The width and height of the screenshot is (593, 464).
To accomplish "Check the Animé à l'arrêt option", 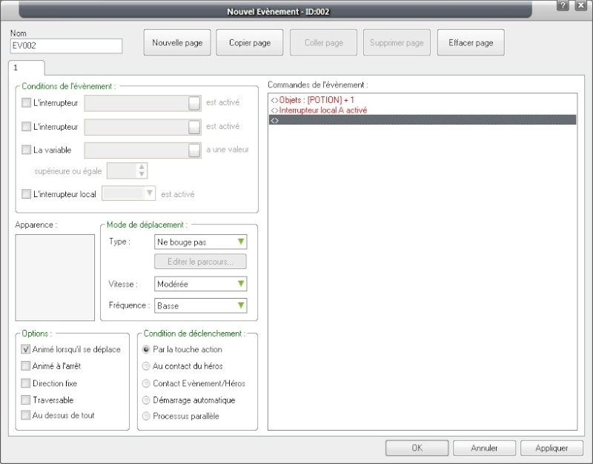I will tap(25, 365).
